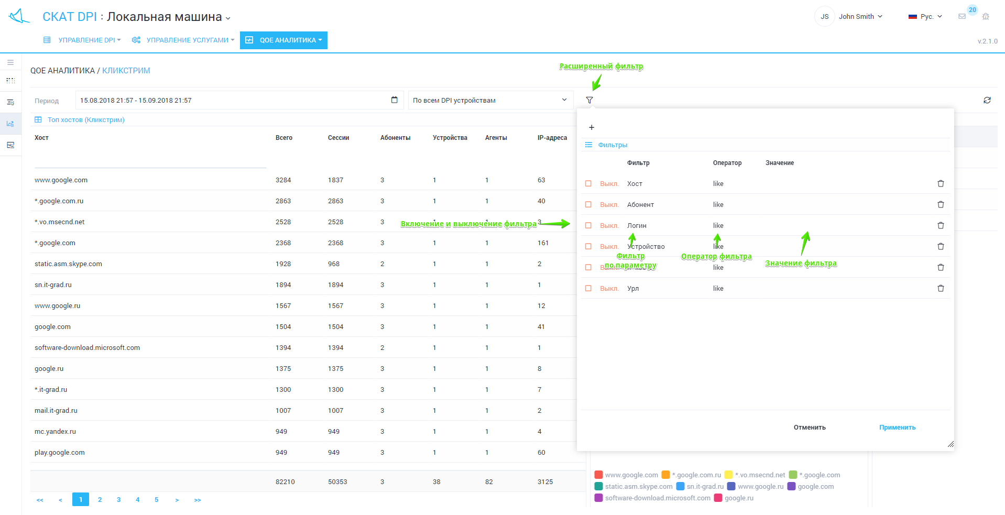Image resolution: width=1005 pixels, height=515 pixels.
Task: Open the mail notifications icon
Action: 962,17
